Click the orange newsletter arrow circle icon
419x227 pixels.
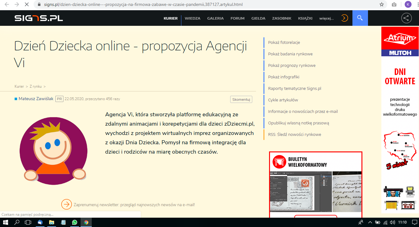(x=67, y=204)
